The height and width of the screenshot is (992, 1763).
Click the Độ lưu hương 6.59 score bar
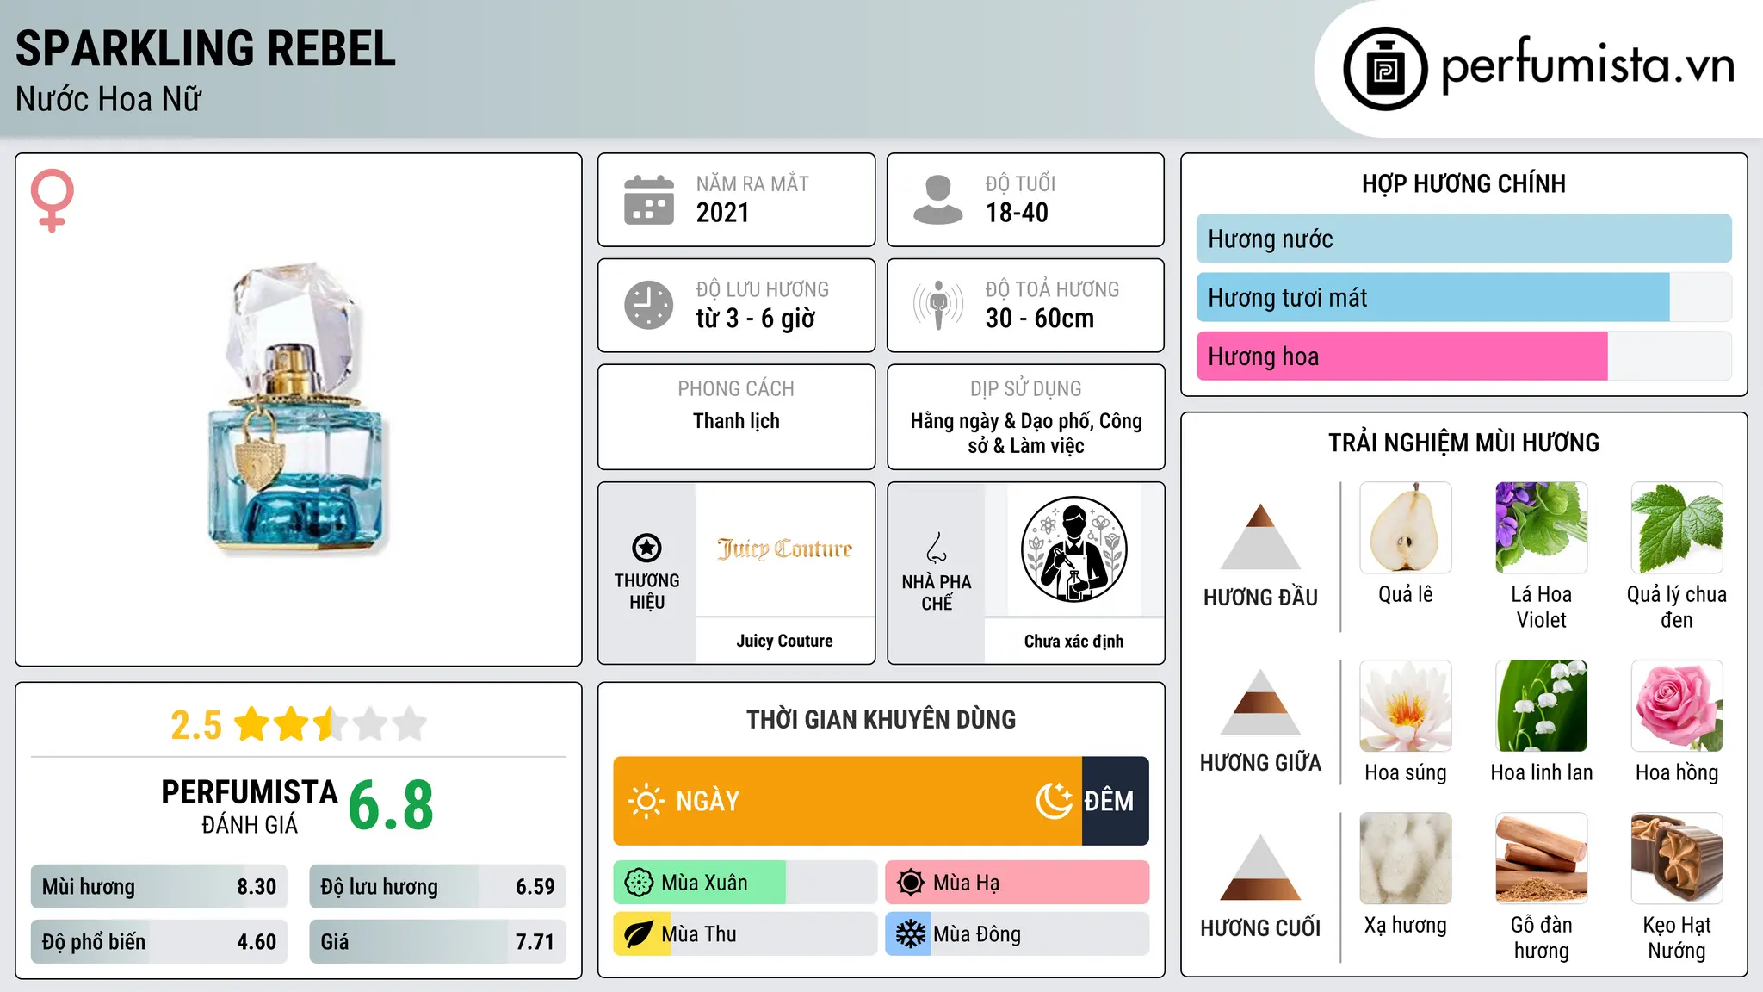tap(437, 886)
